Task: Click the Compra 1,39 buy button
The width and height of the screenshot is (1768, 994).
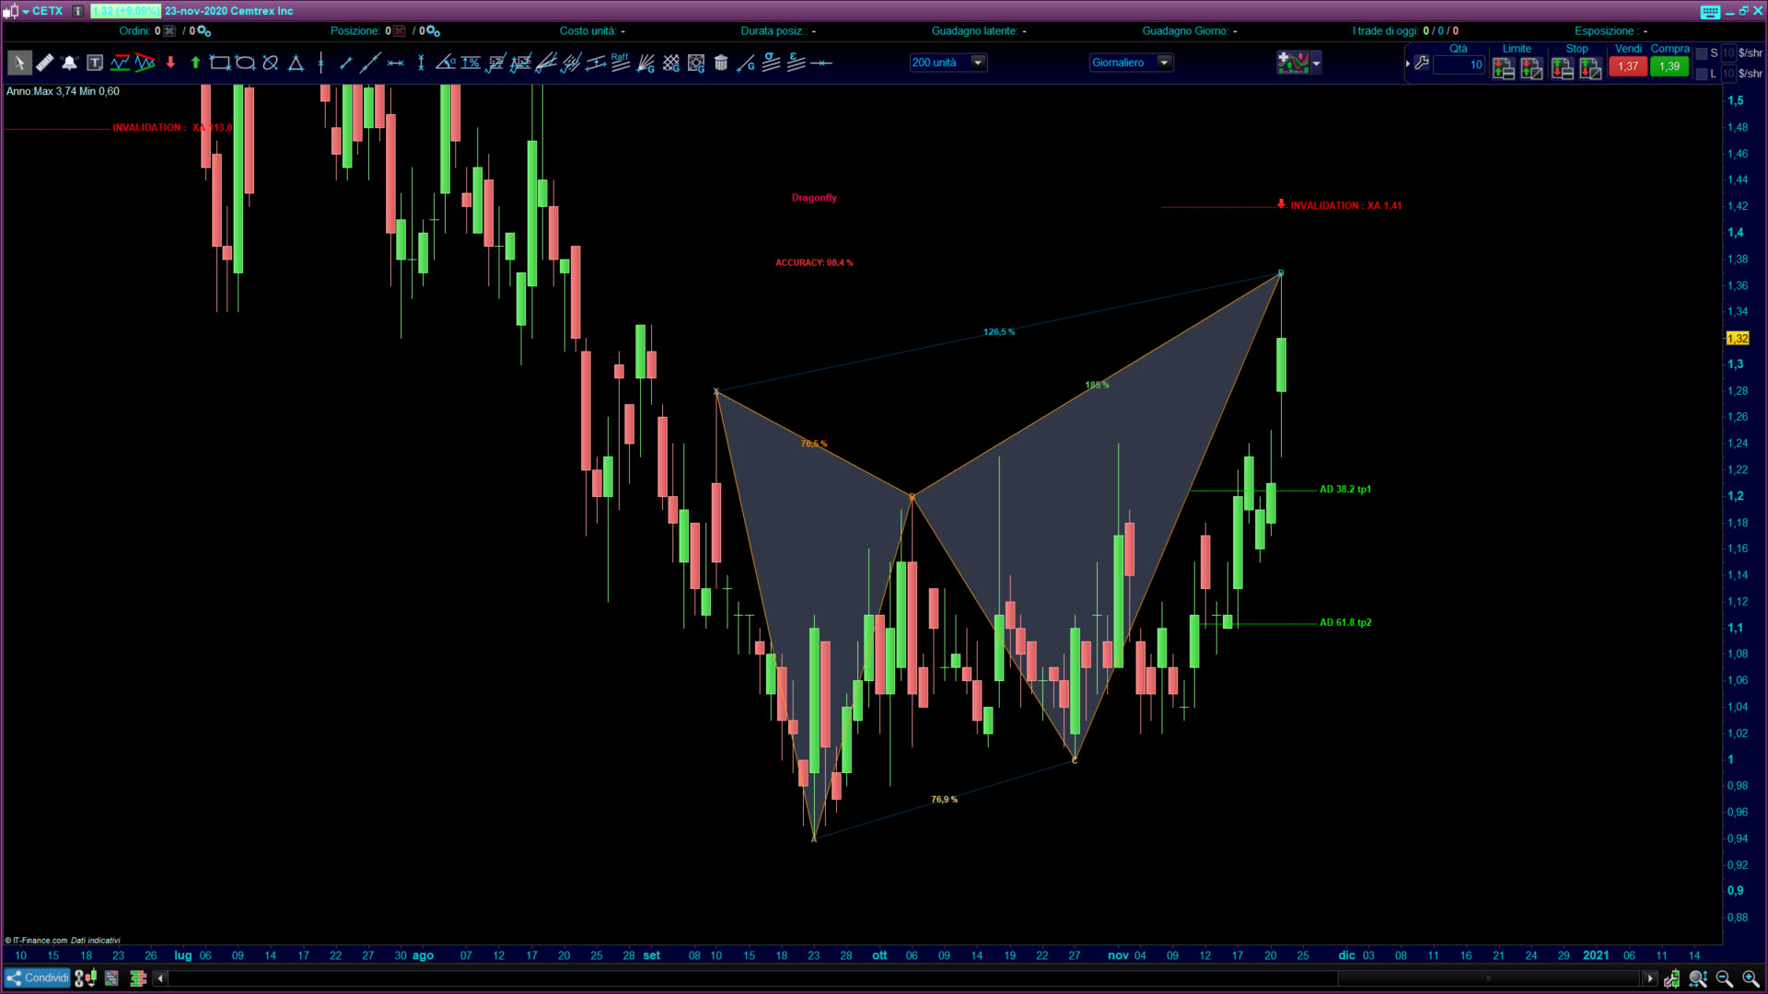Action: (1669, 66)
